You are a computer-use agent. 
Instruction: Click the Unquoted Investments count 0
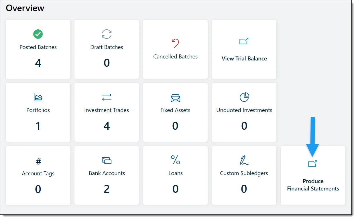click(x=244, y=126)
